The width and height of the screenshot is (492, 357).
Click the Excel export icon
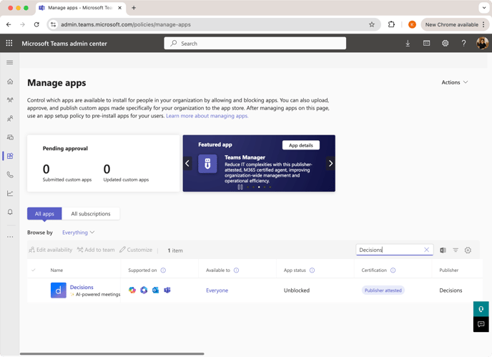[x=443, y=250]
